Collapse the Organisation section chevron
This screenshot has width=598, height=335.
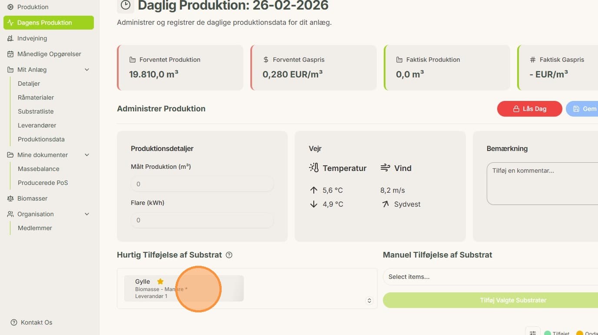(x=87, y=214)
